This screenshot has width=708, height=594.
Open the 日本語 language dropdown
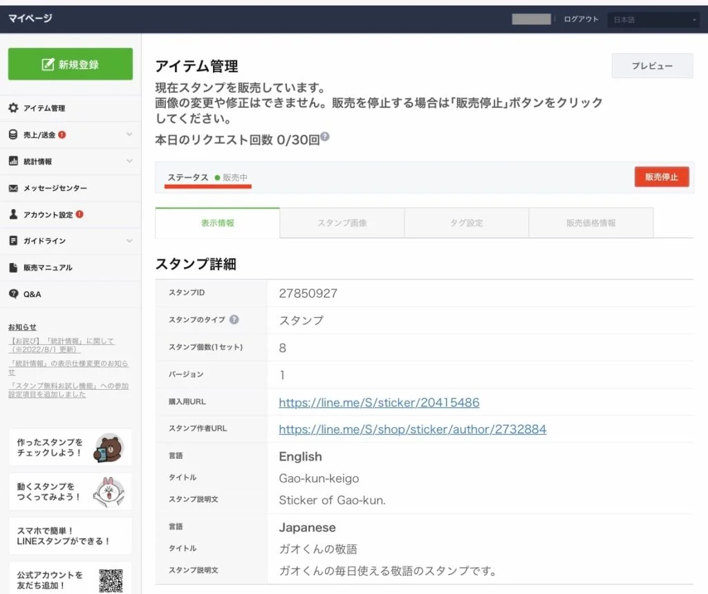[653, 20]
